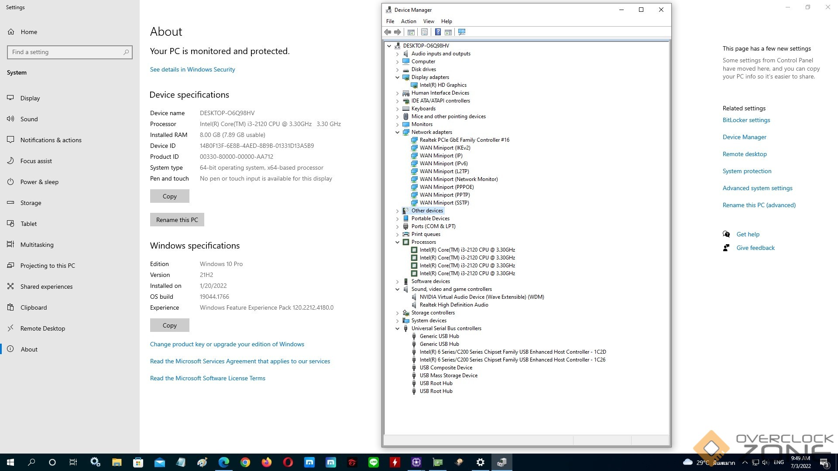Screen dimensions: 838x471
Task: Open the BitLocker settings link
Action: click(x=746, y=120)
